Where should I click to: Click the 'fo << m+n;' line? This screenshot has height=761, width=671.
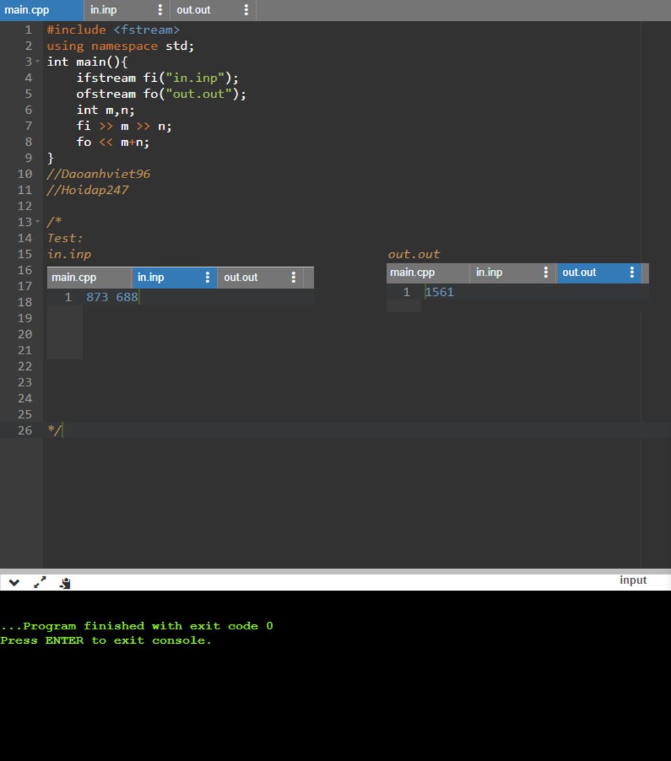coord(113,141)
